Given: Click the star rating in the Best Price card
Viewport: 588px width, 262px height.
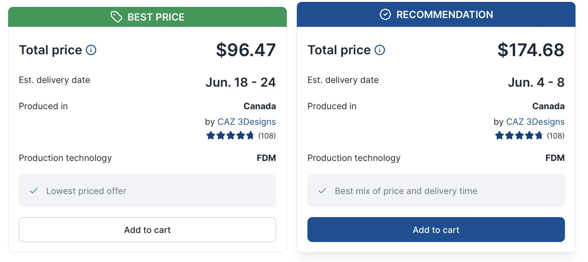Looking at the screenshot, I should [230, 136].
